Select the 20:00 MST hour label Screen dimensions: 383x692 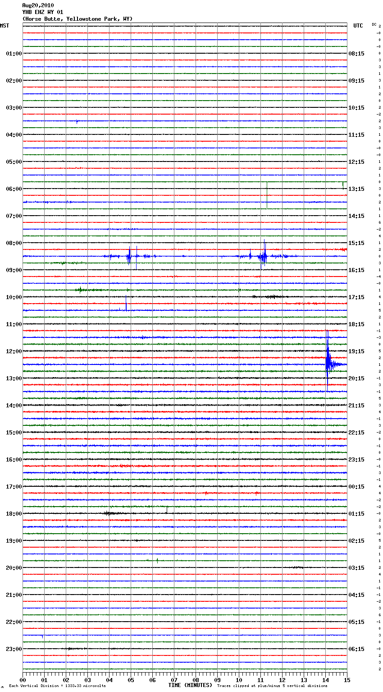(14, 568)
